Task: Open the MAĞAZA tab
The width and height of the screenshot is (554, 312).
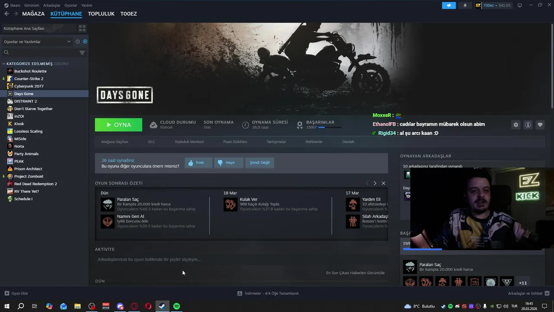Action: click(x=33, y=14)
